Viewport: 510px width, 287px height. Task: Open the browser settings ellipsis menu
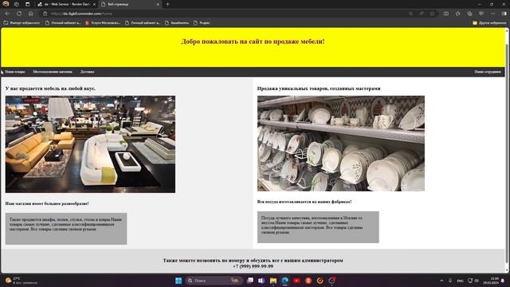pos(493,14)
